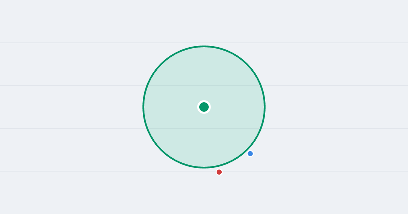Click the empty canvas in the top-left grid cell

26,21
